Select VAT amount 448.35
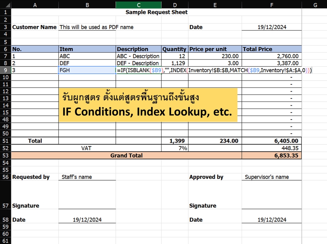The height and width of the screenshot is (244, 327). 272,148
